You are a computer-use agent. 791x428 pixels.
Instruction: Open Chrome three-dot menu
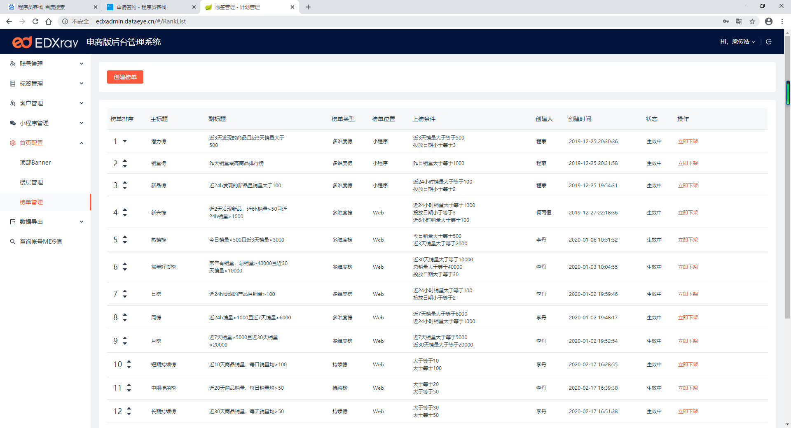click(x=782, y=21)
